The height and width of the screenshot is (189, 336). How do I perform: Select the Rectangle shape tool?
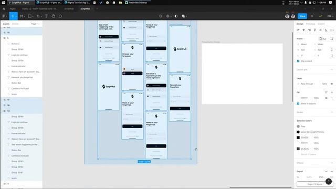(x=30, y=16)
